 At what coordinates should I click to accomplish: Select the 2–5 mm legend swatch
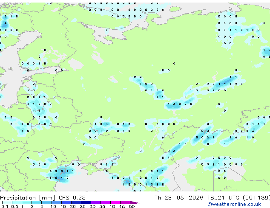coord(37,202)
